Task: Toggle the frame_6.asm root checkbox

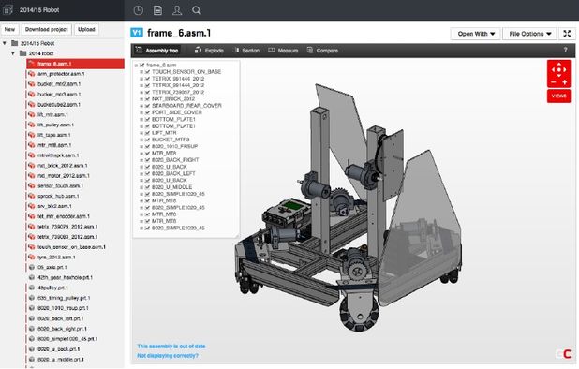Action: point(141,65)
